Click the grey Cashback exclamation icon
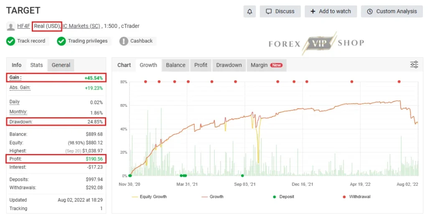The height and width of the screenshot is (219, 428). point(124,41)
